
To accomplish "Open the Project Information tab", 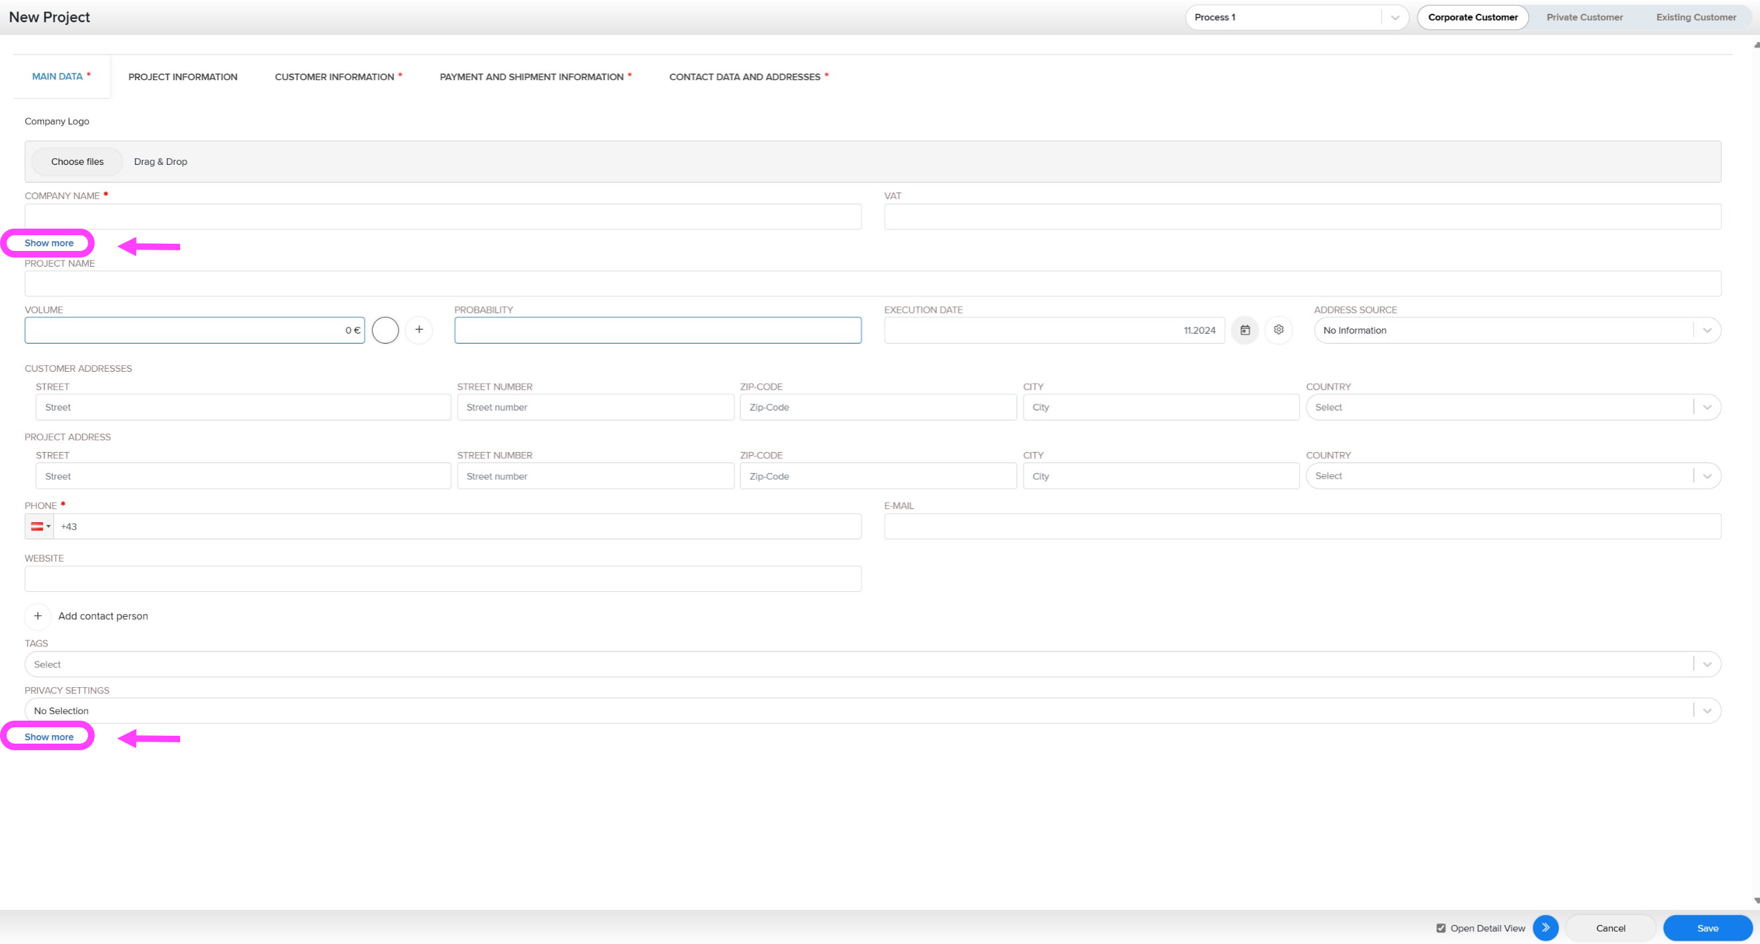I will pos(182,77).
